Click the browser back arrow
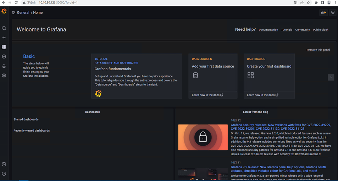 (4, 2)
